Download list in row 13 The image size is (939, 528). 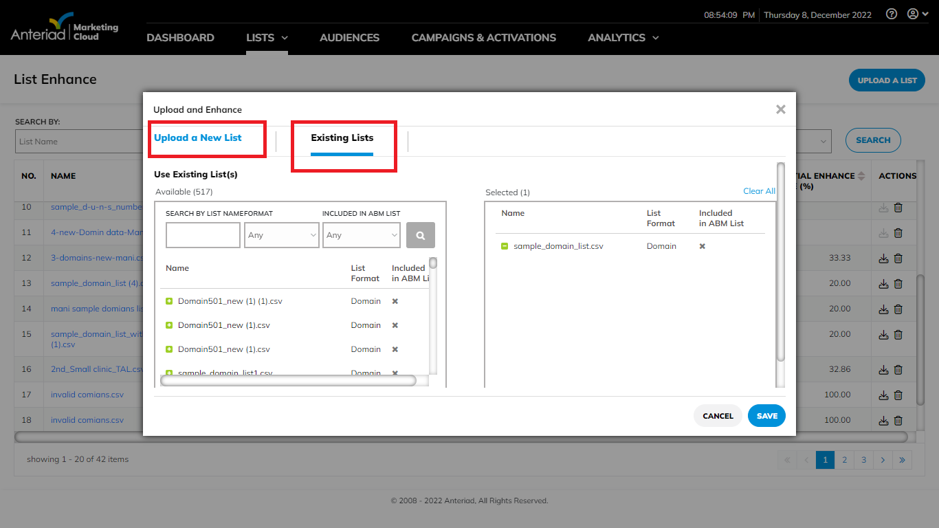click(x=884, y=283)
